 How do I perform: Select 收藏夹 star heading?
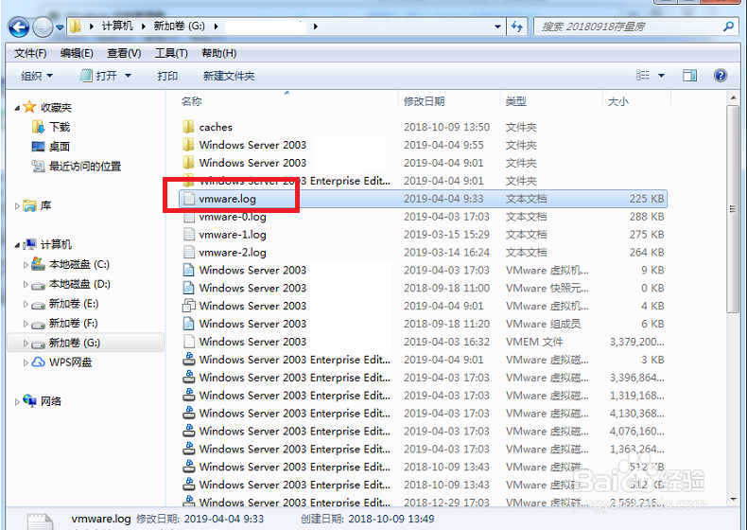coord(47,107)
